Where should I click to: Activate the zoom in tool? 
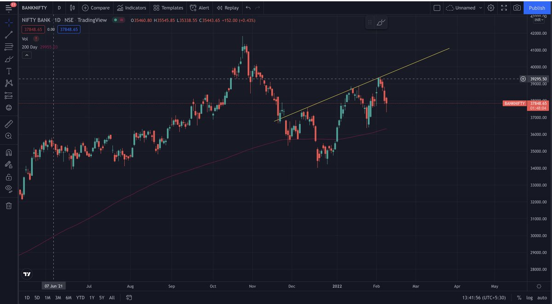(9, 136)
